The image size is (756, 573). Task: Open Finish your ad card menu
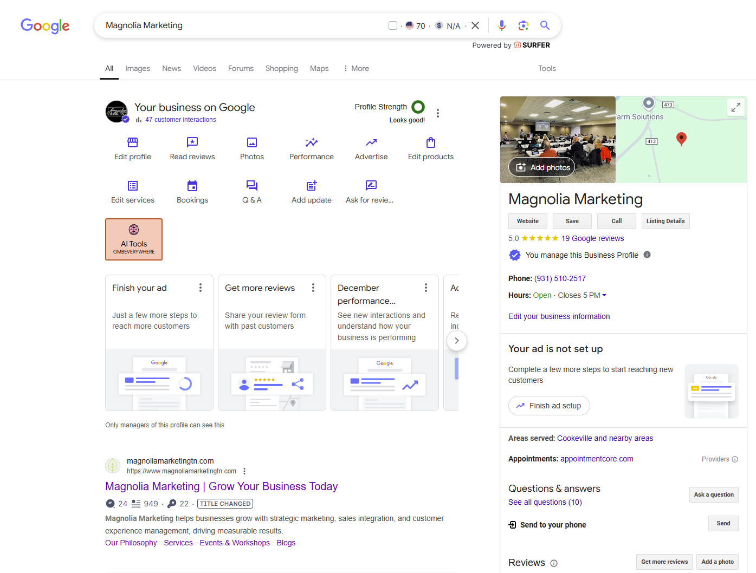[201, 288]
